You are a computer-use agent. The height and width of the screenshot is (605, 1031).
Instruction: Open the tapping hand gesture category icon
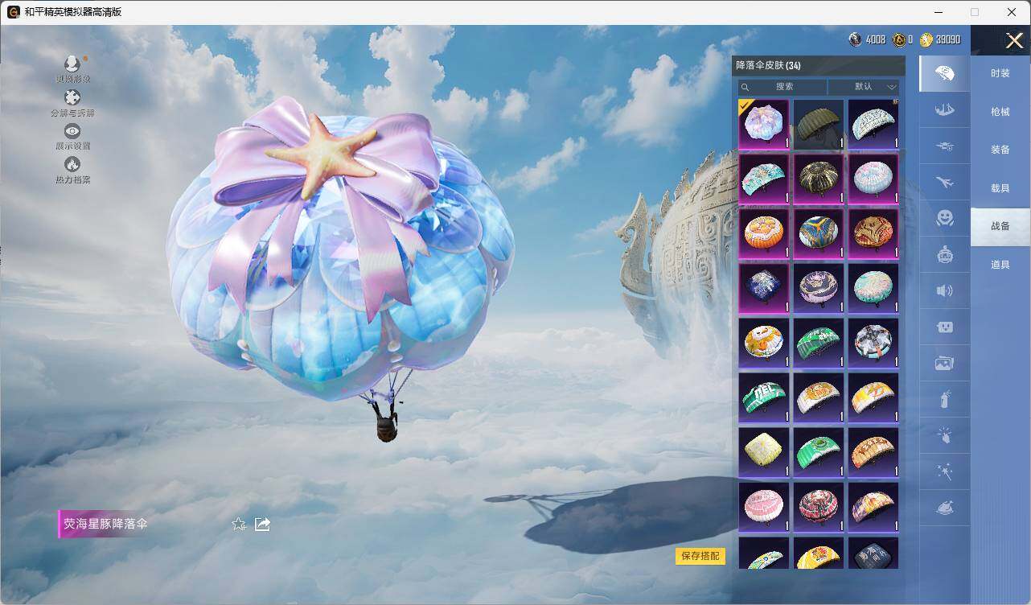(944, 436)
